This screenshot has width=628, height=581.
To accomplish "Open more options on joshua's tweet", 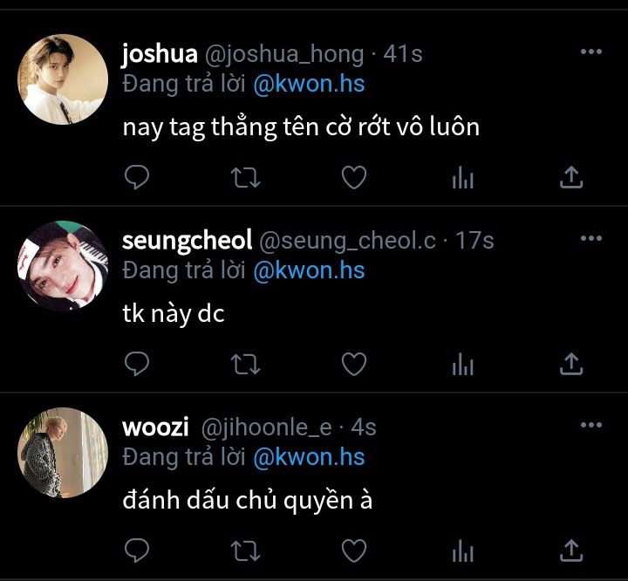I will [x=591, y=51].
